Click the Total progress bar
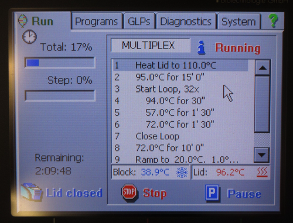 coord(60,63)
